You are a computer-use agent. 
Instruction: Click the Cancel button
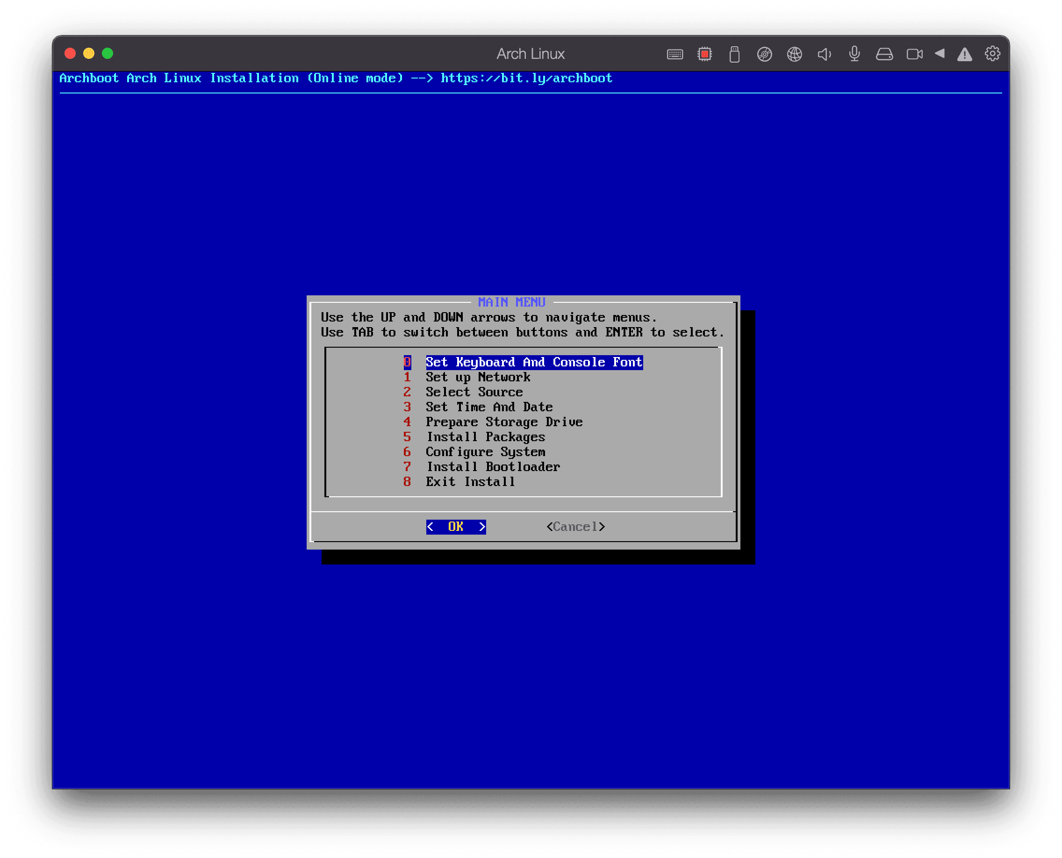coord(575,527)
